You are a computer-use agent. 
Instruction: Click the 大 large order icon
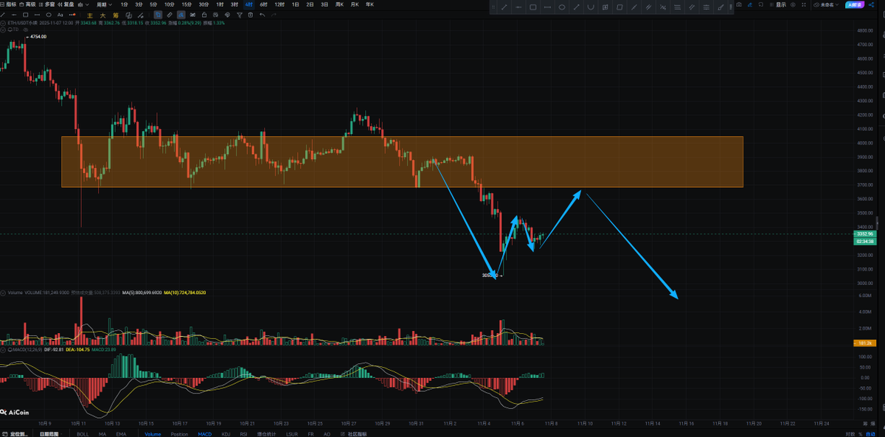coord(103,15)
